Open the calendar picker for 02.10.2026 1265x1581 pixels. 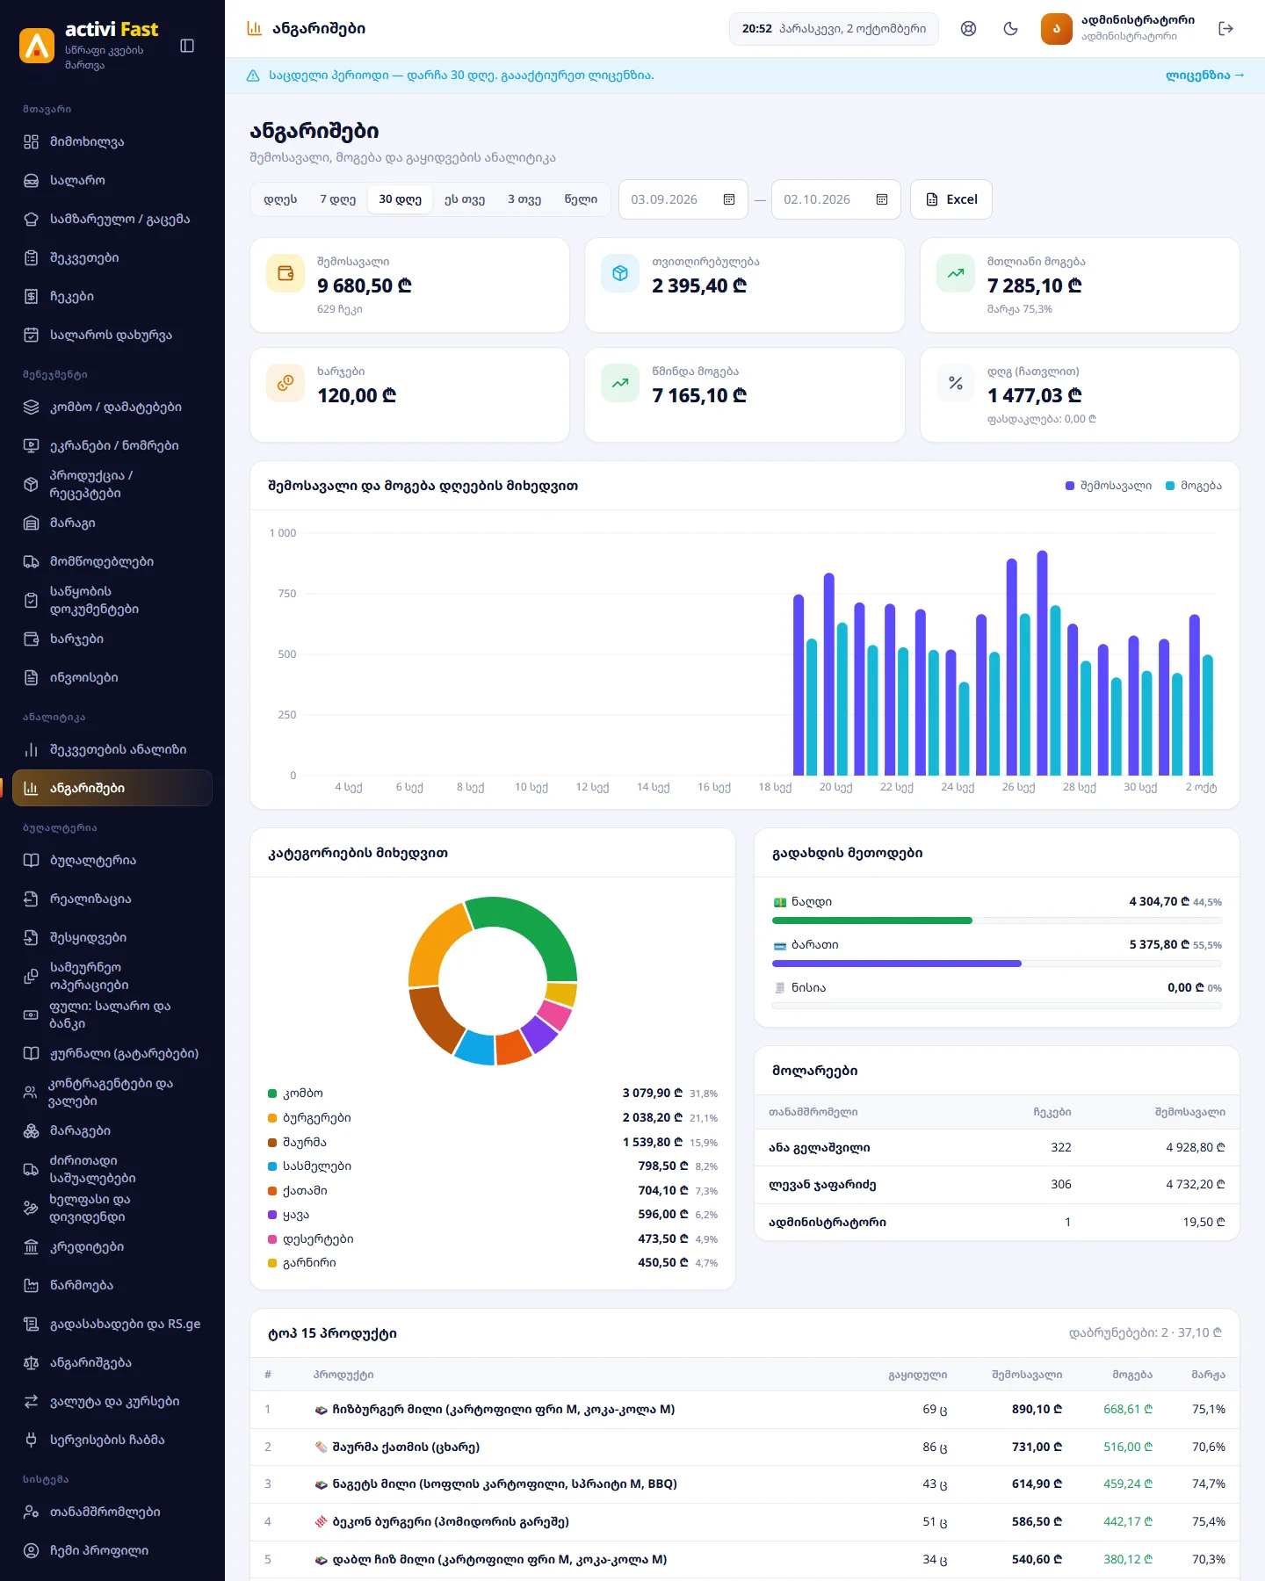tap(882, 199)
